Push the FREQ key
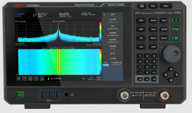Screen dimensions: 192x113 141,20
